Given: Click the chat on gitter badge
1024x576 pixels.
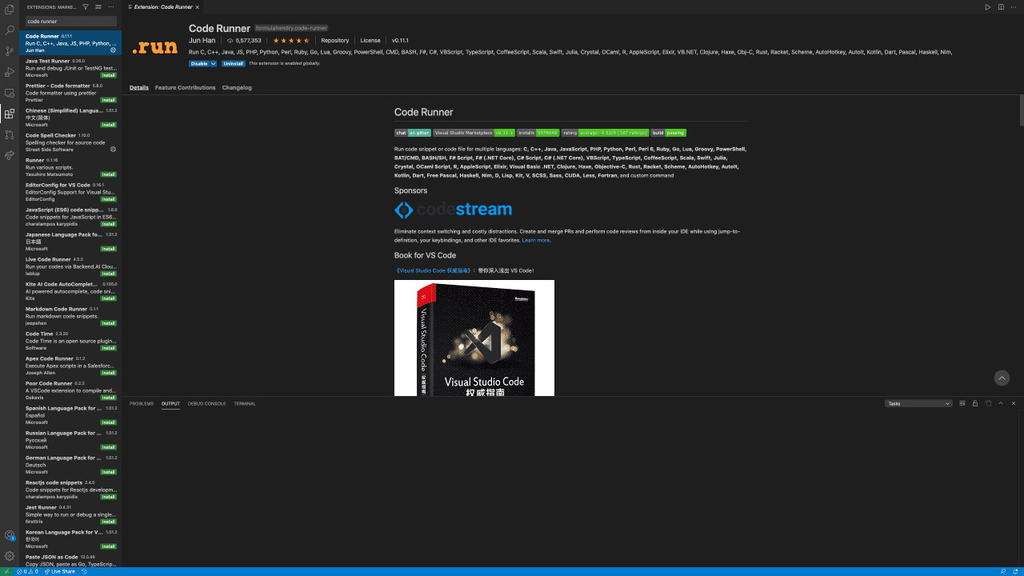Looking at the screenshot, I should click(x=412, y=133).
